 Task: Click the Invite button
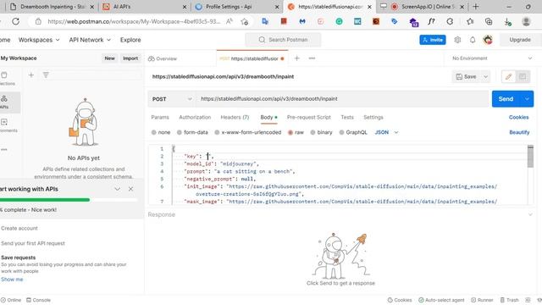pyautogui.click(x=433, y=40)
